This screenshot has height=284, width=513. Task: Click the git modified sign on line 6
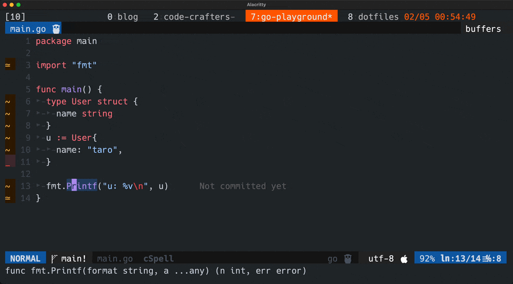pos(8,102)
